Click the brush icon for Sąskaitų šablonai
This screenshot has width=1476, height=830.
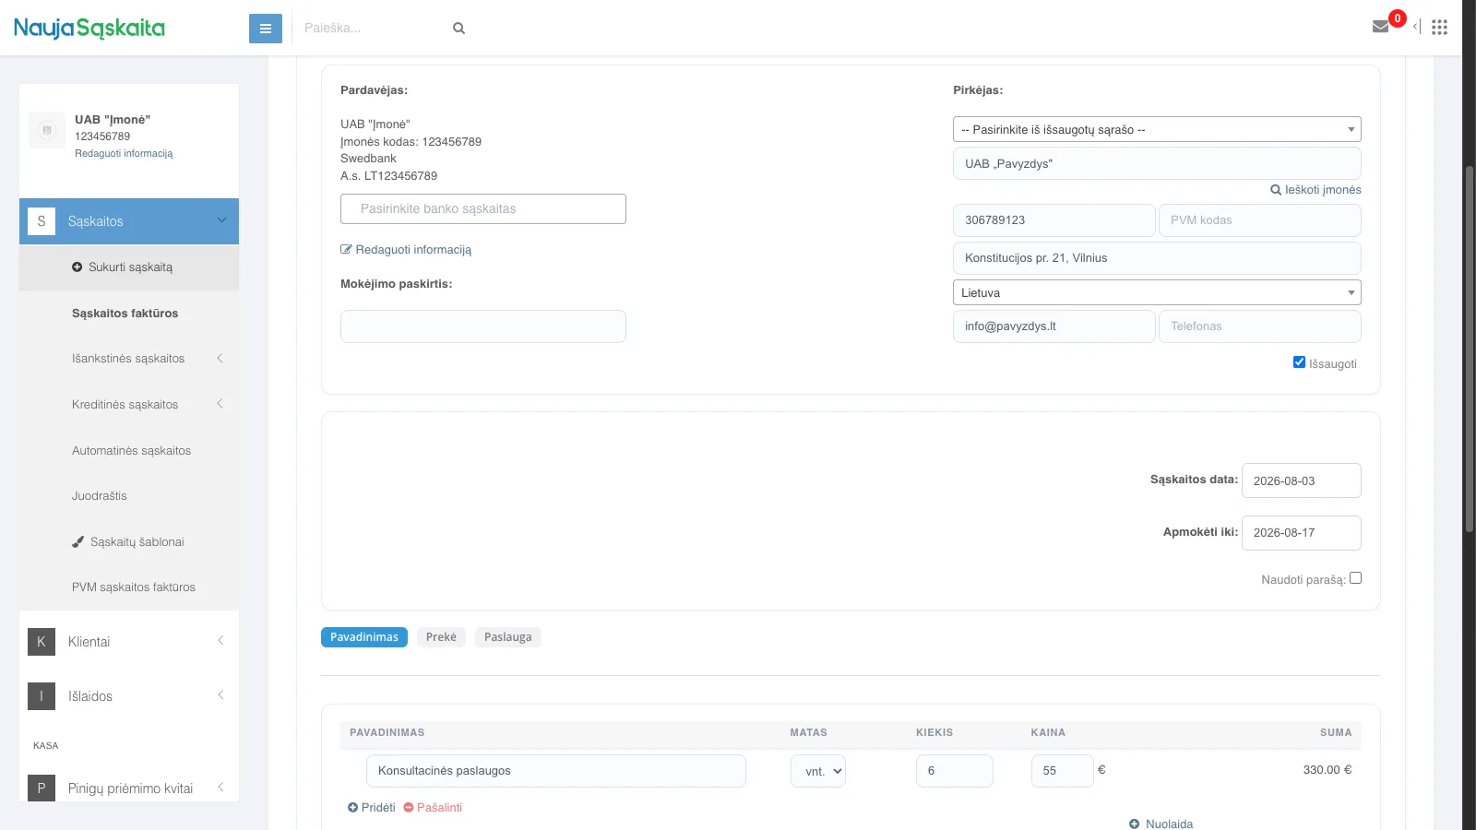(78, 542)
